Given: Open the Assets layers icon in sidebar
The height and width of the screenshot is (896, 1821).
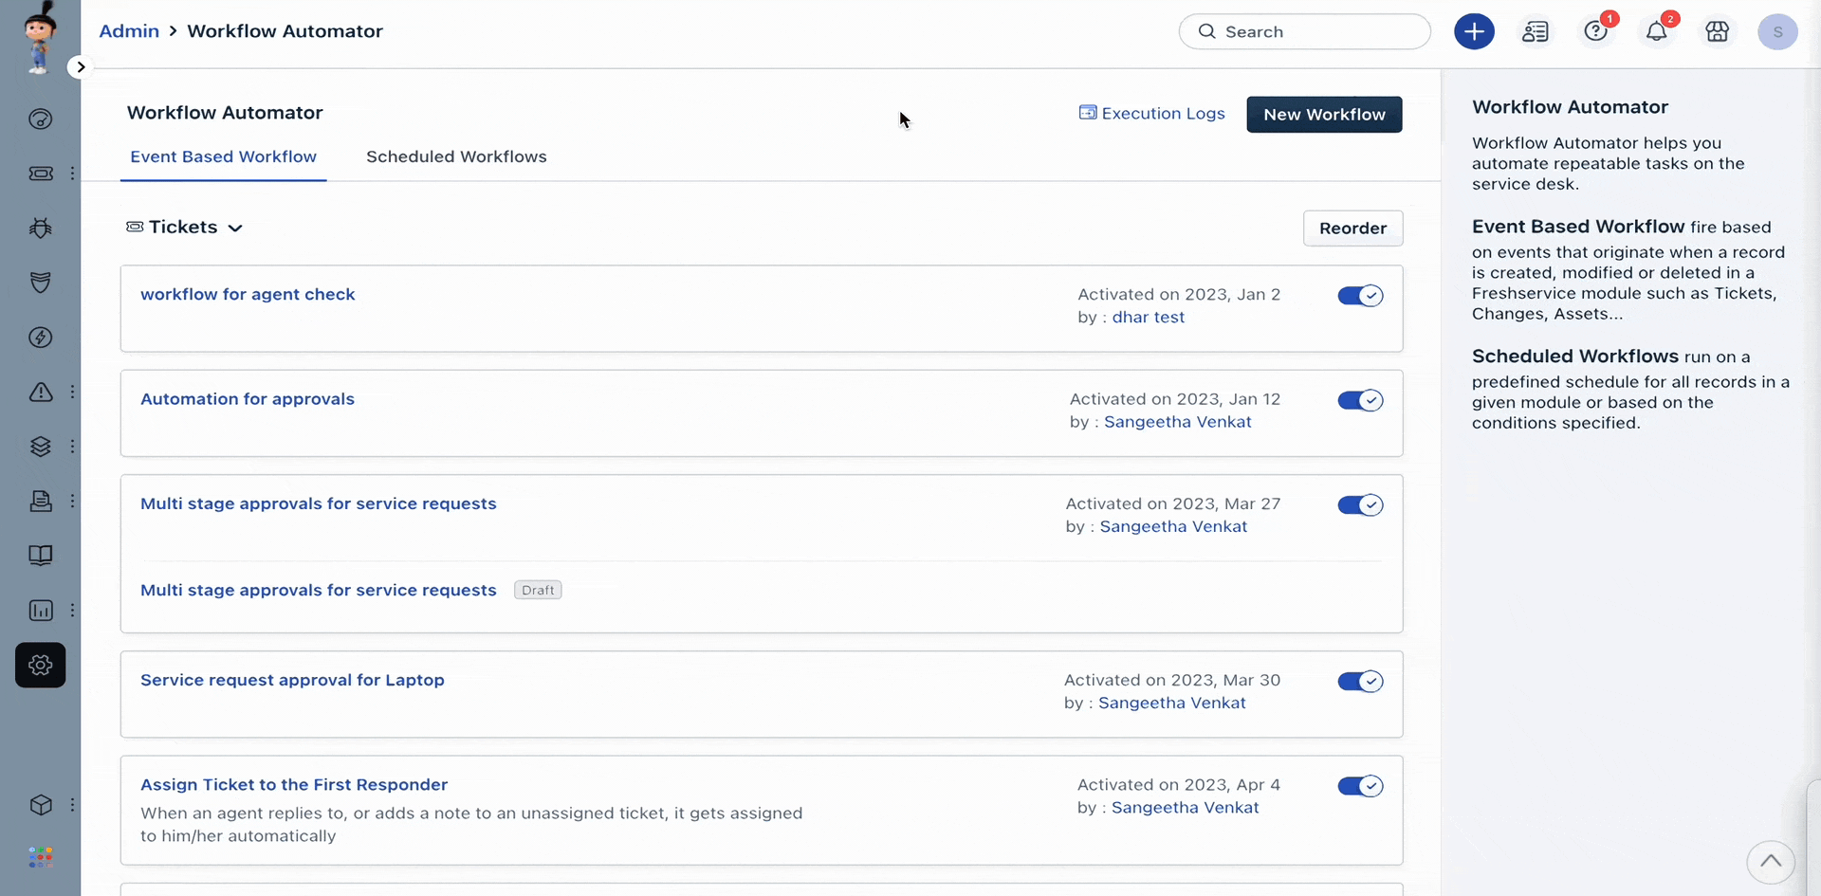Looking at the screenshot, I should click(40, 447).
